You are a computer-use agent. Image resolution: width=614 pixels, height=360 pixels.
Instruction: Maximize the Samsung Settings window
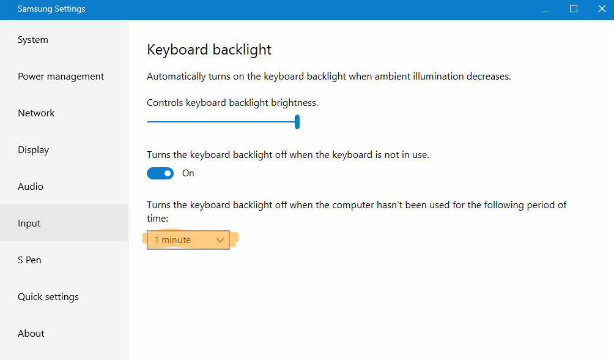[x=574, y=9]
